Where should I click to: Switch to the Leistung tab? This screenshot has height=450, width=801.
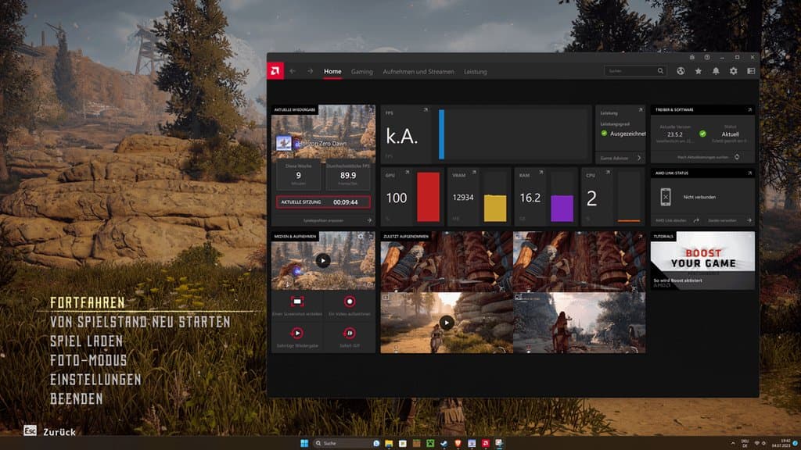point(475,72)
